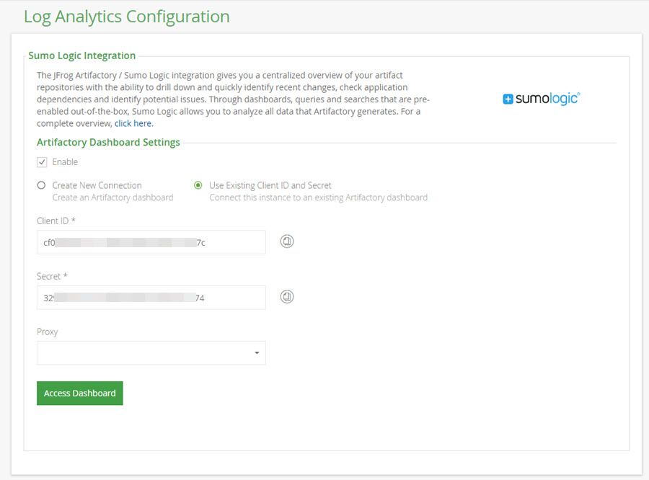Copy the Client ID to clipboard

(287, 241)
